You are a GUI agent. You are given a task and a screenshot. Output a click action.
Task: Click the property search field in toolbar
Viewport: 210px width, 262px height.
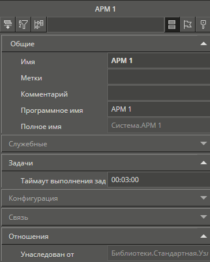(106, 24)
